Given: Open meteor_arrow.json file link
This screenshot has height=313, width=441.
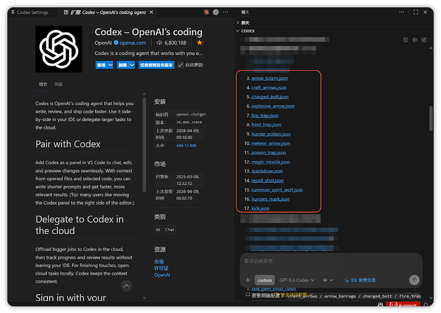Looking at the screenshot, I should coord(271,143).
